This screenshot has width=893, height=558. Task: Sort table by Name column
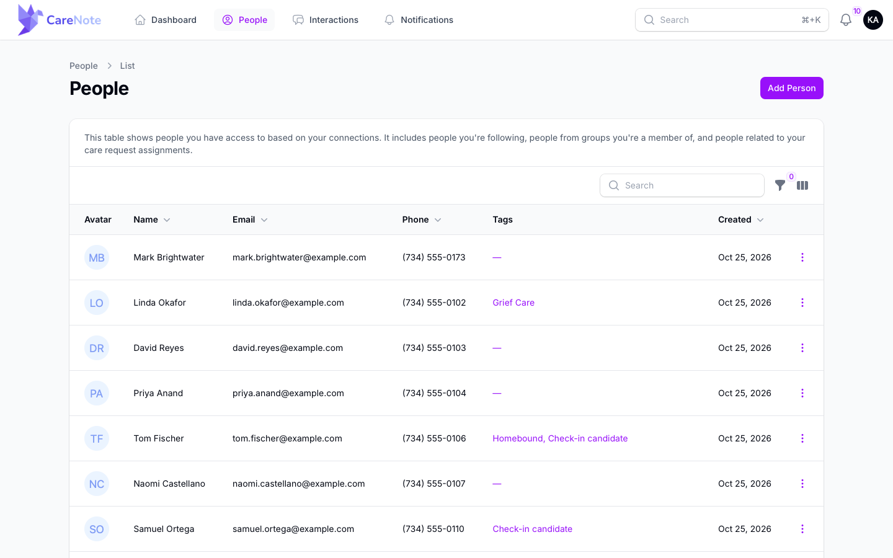(152, 219)
